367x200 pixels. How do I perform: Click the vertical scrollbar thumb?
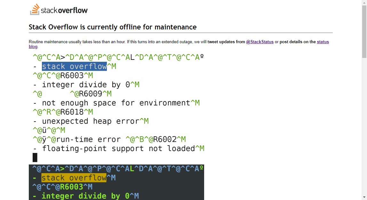pyautogui.click(x=364, y=32)
